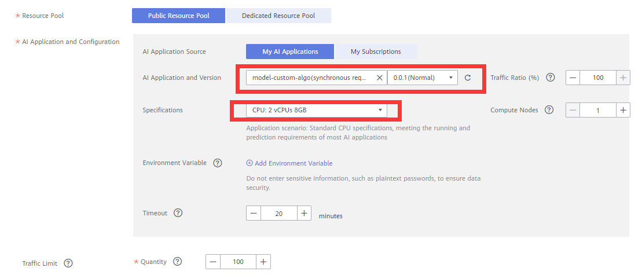Switch to My Subscriptions source

tap(376, 52)
